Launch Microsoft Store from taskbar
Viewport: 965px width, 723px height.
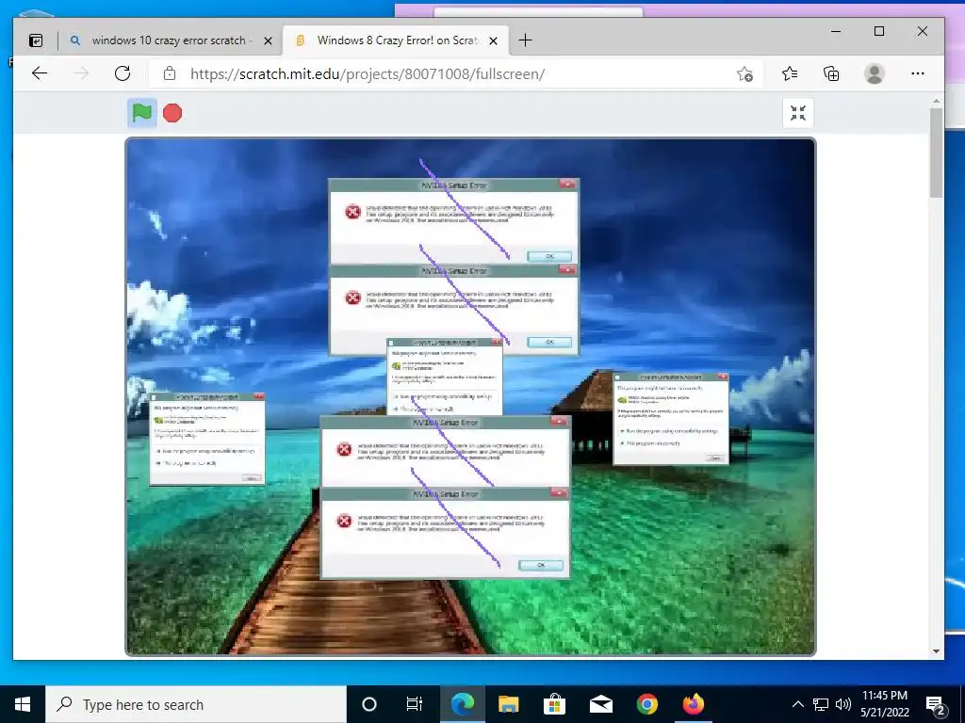pyautogui.click(x=554, y=704)
